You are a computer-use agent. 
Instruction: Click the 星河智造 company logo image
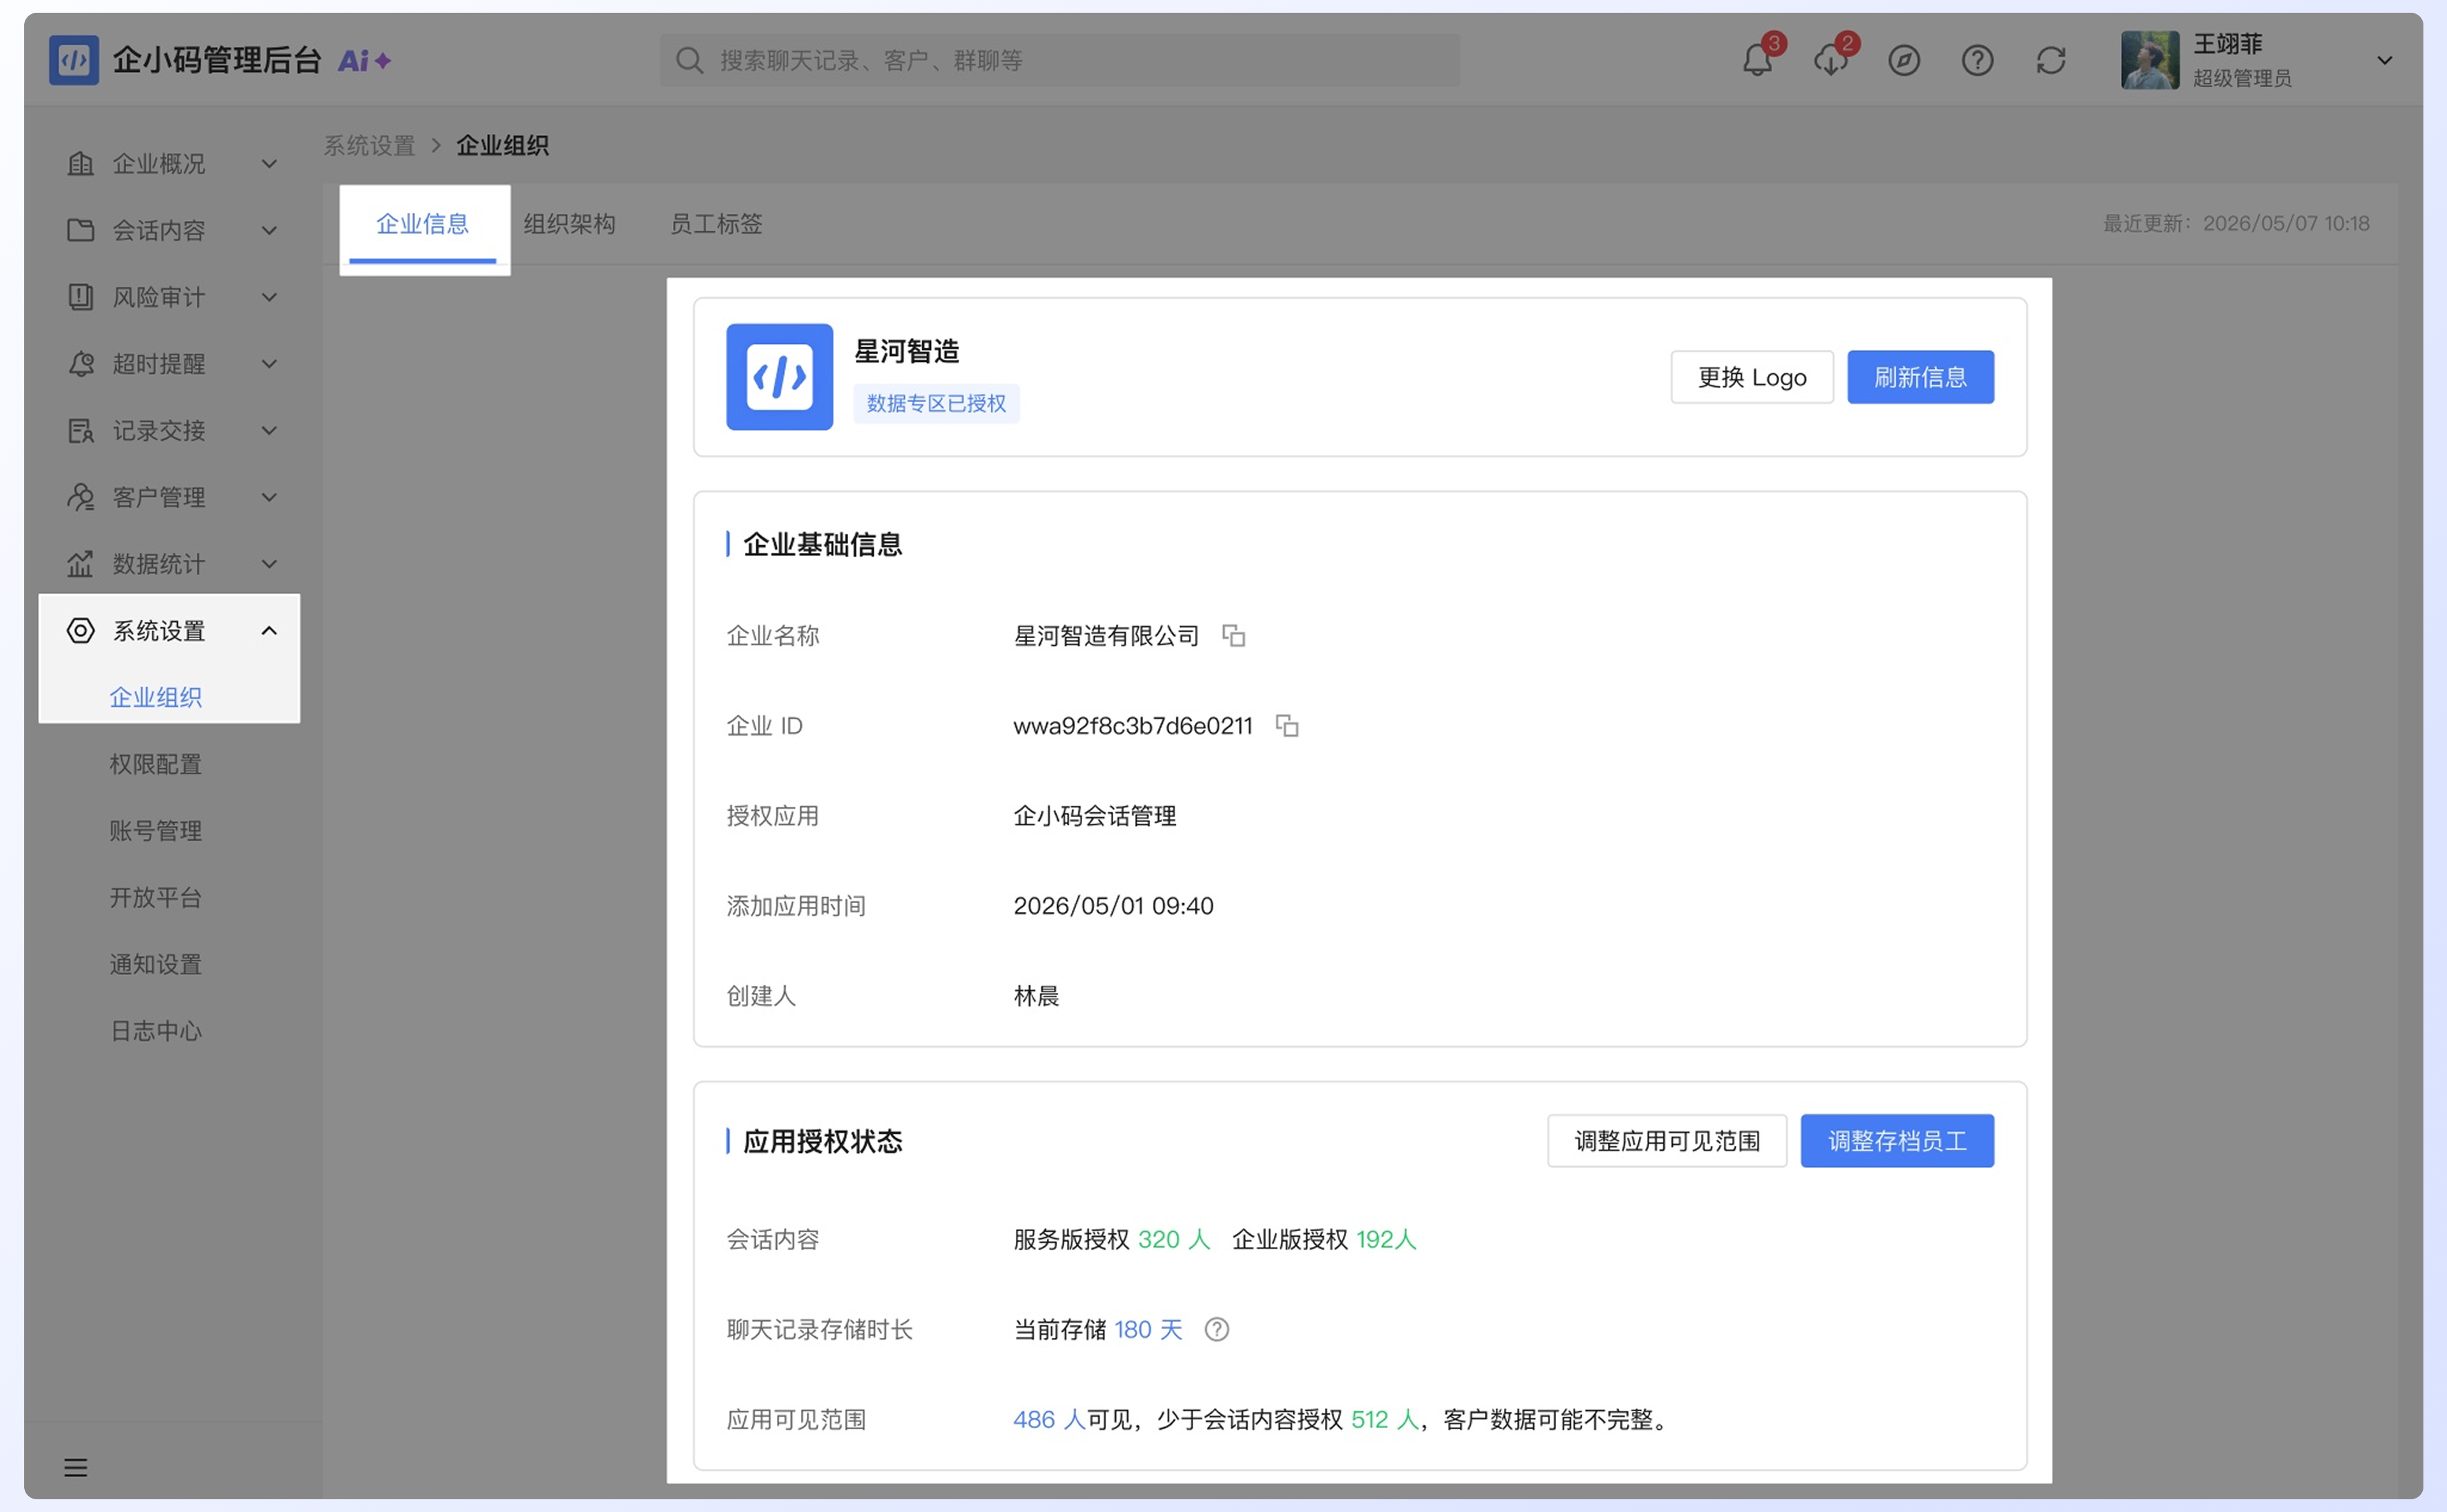pos(779,377)
